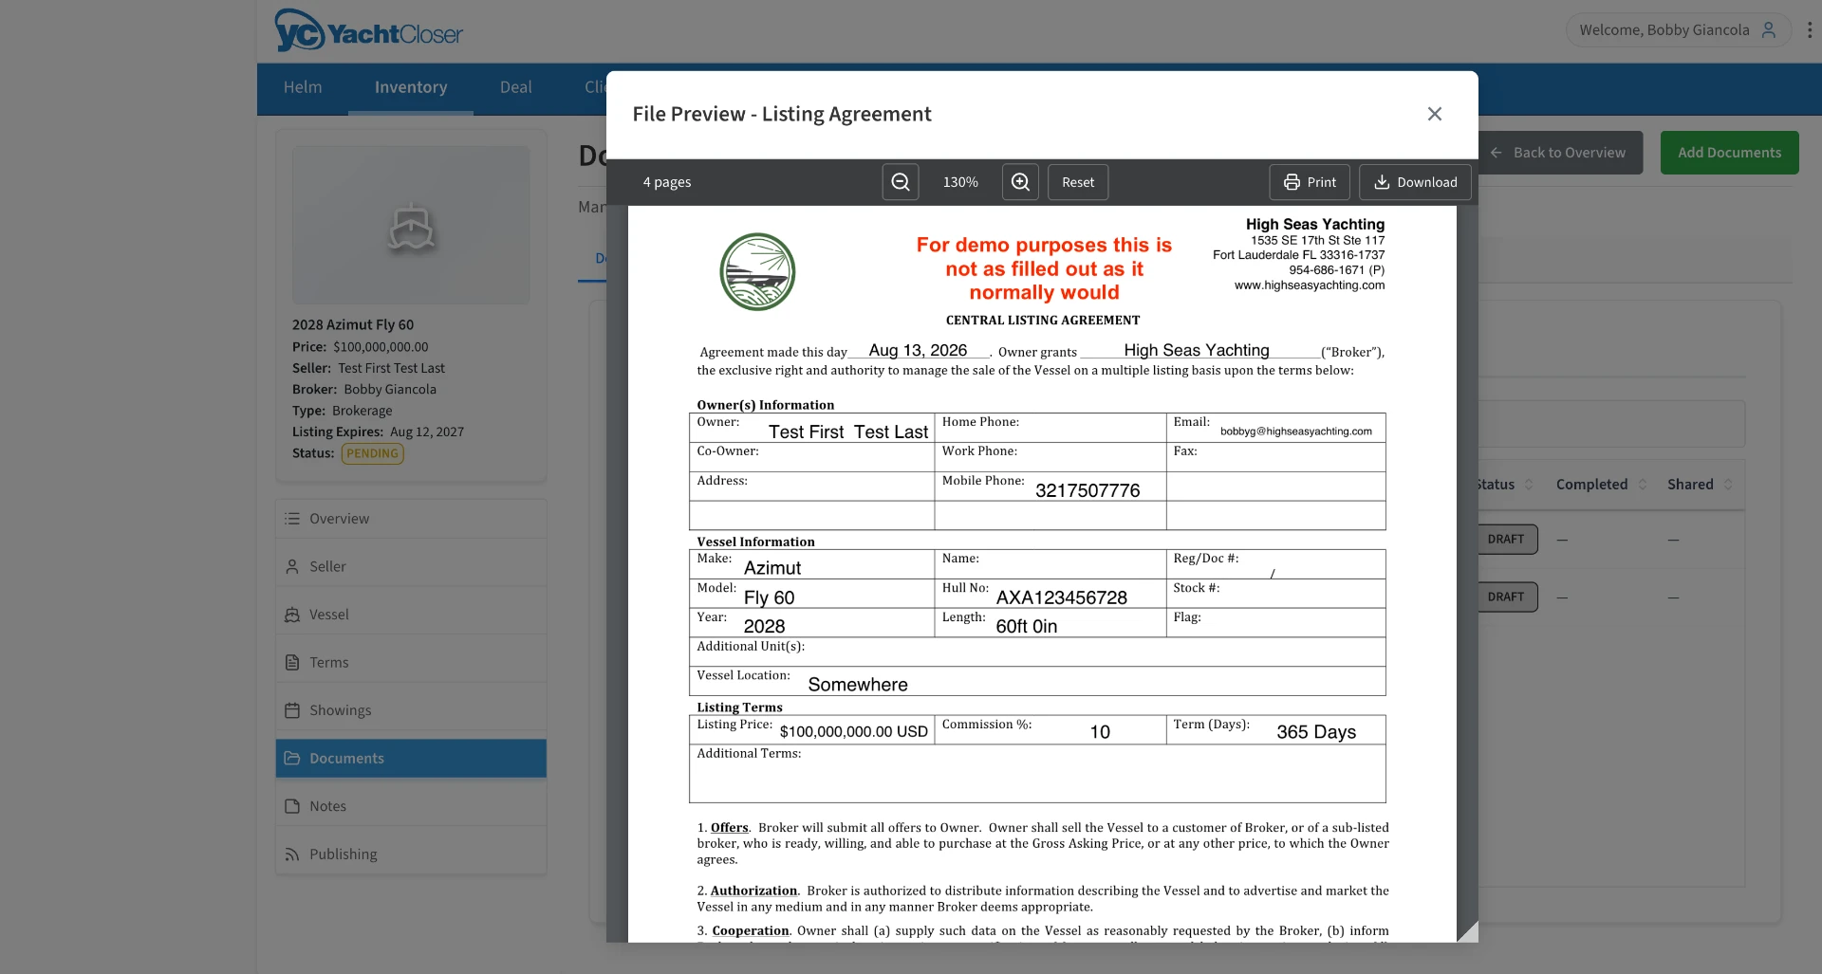Open the Helm tab
The height and width of the screenshot is (974, 1822).
[303, 87]
